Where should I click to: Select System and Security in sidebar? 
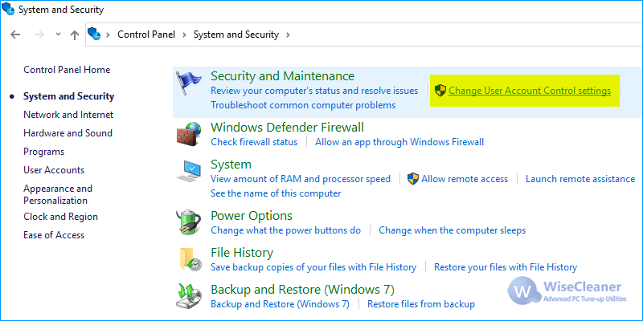(x=69, y=96)
